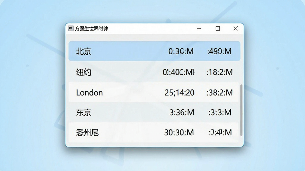Click the 0:36:M time for 北京
Viewport: 305px width, 171px height.
[181, 51]
